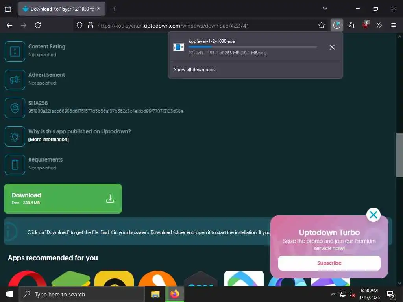The height and width of the screenshot is (302, 403).
Task: Click the URL address bar
Action: [195, 26]
